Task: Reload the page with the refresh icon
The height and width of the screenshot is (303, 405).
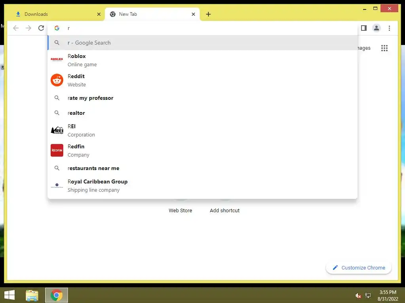Action: tap(41, 28)
